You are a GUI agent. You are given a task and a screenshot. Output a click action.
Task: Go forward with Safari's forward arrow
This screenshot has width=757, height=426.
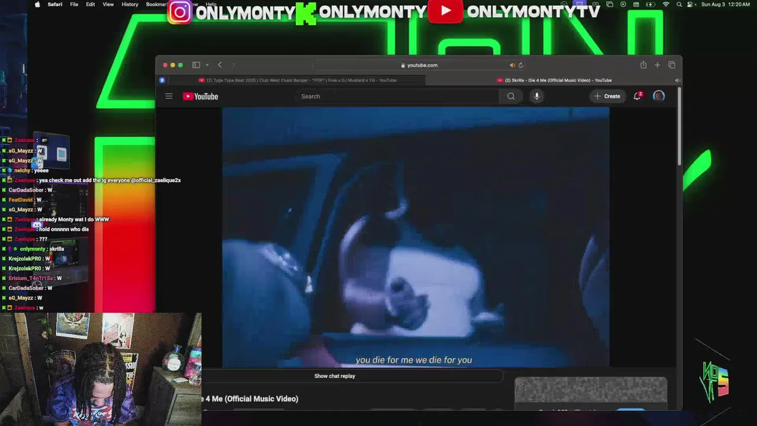coord(233,65)
